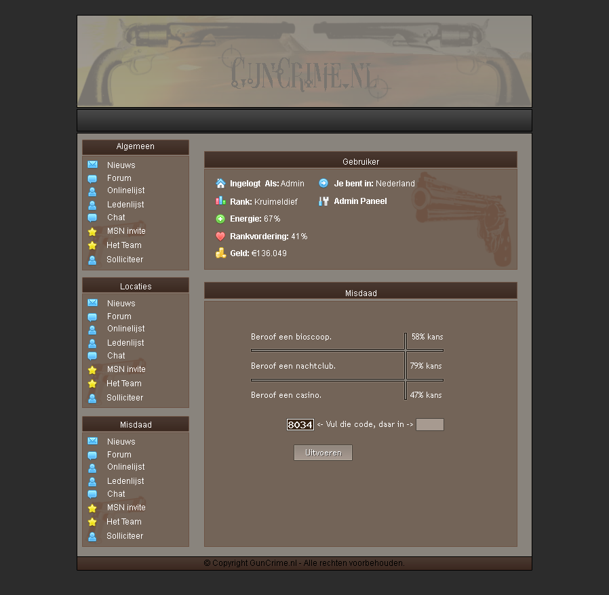Open Nieuws in the Misdaad sidebar menu
Viewport: 609px width, 595px height.
click(121, 442)
